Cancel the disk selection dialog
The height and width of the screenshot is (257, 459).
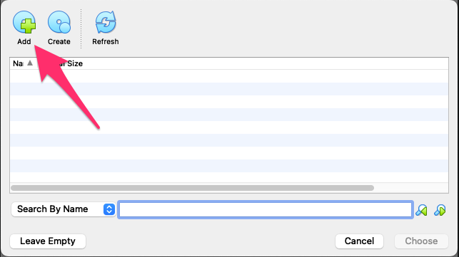pyautogui.click(x=359, y=241)
